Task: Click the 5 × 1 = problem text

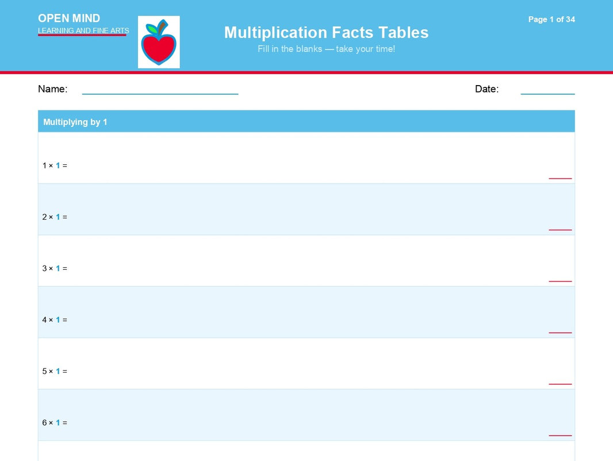Action: point(55,371)
